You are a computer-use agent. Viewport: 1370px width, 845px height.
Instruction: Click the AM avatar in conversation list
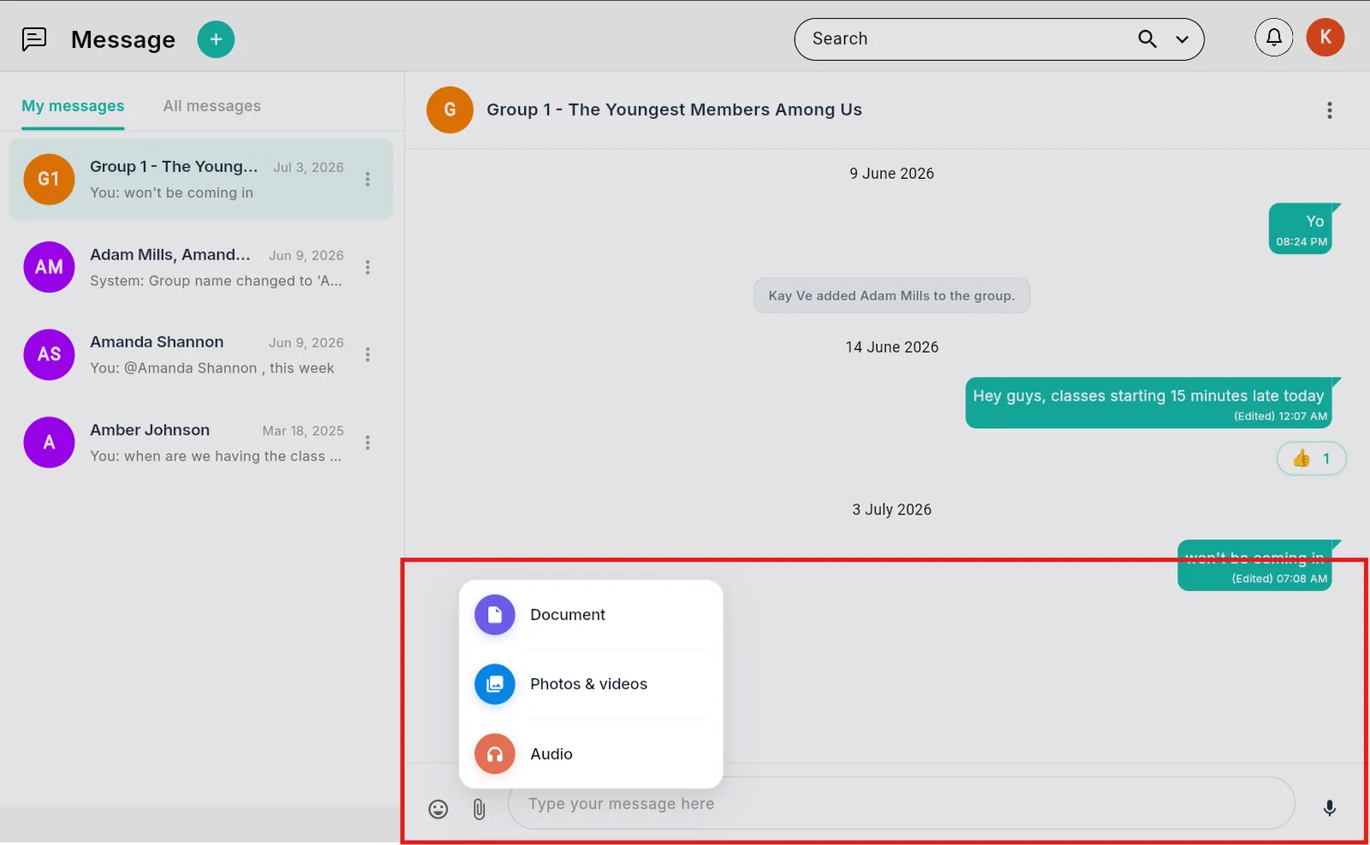pyautogui.click(x=49, y=267)
